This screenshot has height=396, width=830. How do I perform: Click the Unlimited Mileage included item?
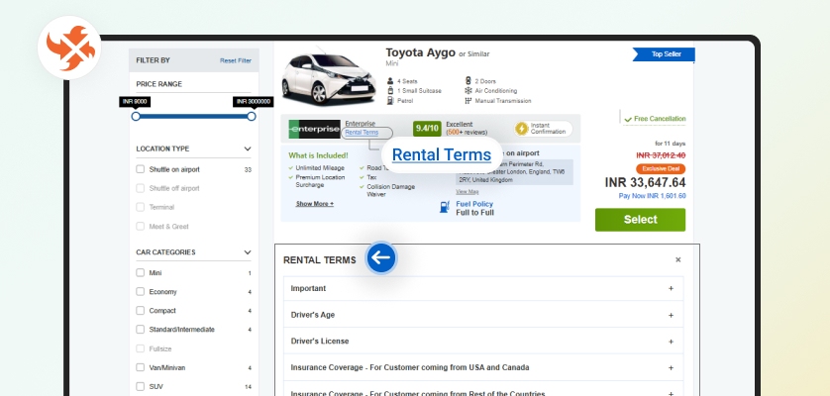tap(320, 168)
